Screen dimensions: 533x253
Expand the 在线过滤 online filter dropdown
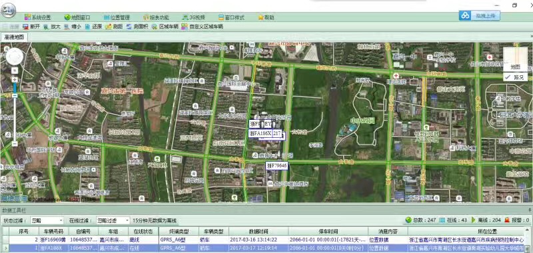coord(113,220)
